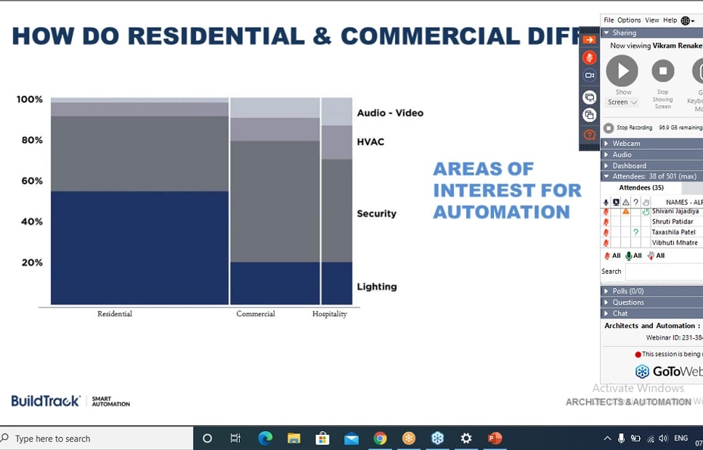Screen dimensions: 703x450
Task: Expand the Questions panel
Action: click(627, 302)
